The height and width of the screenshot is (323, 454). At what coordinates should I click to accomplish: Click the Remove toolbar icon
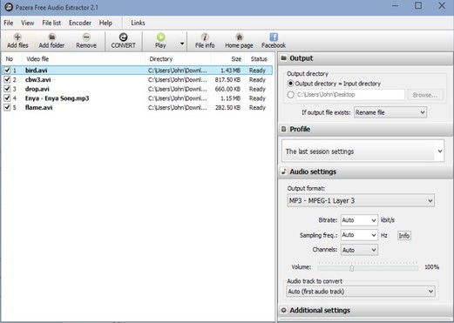click(86, 37)
